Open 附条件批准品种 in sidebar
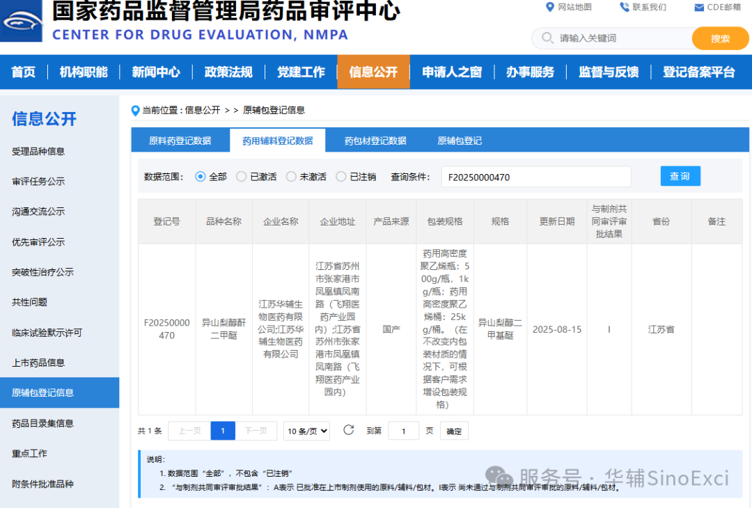This screenshot has width=752, height=508. pyautogui.click(x=42, y=484)
